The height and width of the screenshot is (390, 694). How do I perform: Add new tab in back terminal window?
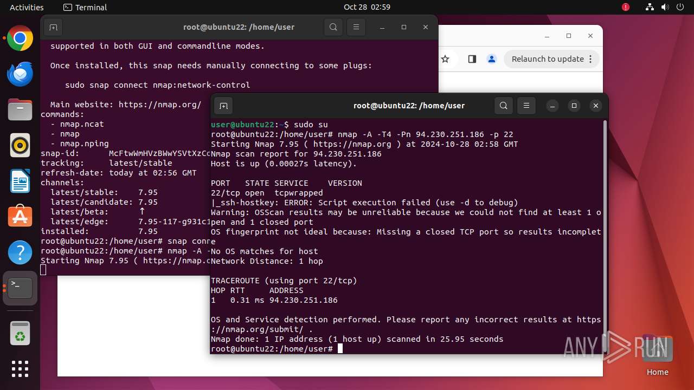[x=53, y=27]
